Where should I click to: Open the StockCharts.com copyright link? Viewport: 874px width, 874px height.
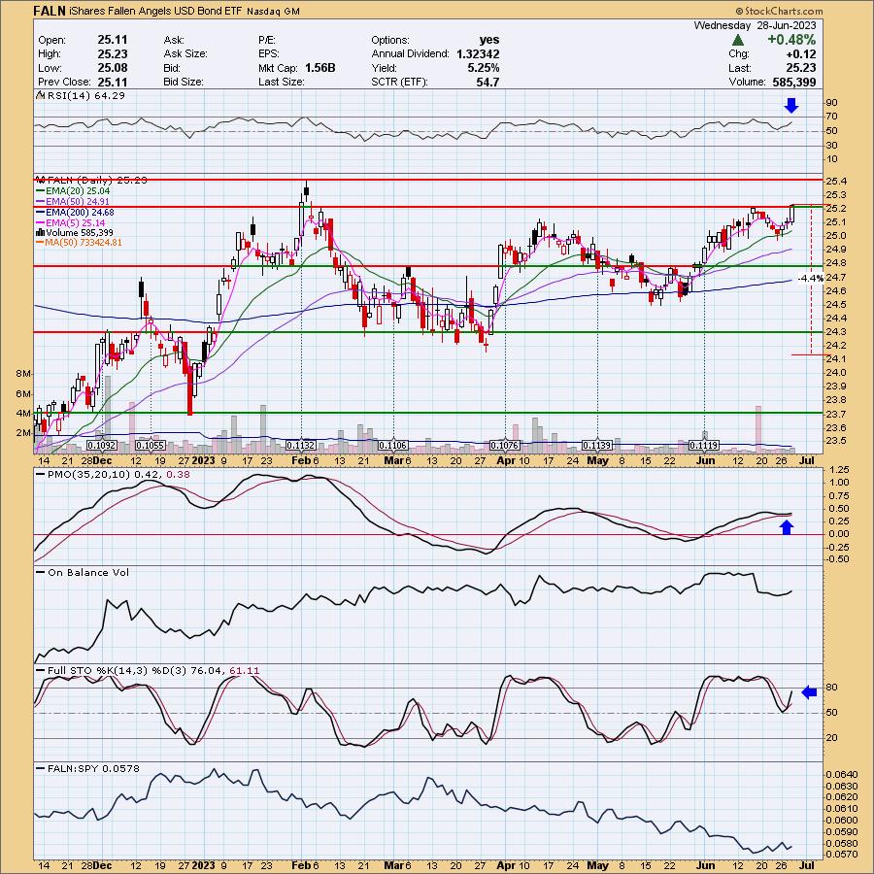pyautogui.click(x=779, y=11)
